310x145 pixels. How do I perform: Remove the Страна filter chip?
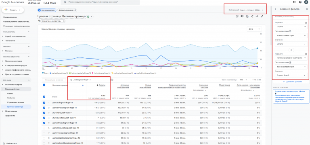(x=63, y=21)
